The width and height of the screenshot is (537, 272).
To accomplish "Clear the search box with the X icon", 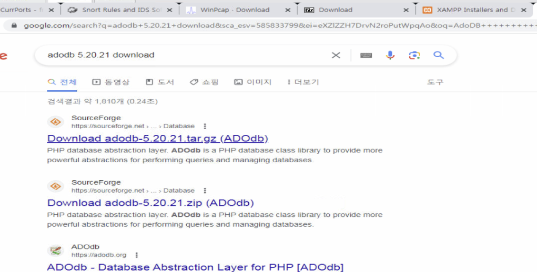I will 336,55.
